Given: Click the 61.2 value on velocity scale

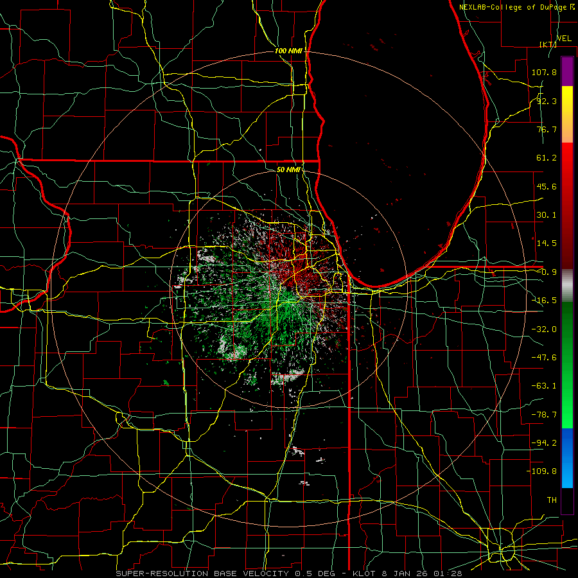Looking at the screenshot, I should click(547, 158).
